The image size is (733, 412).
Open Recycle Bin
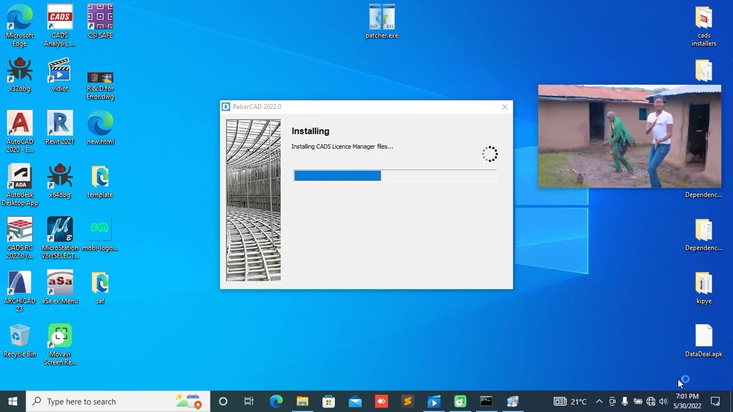tap(19, 340)
